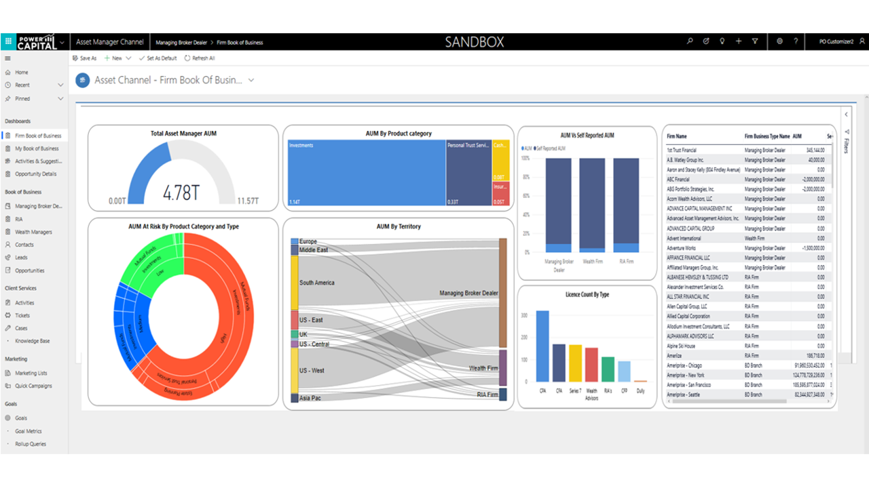869x488 pixels.
Task: Click the Refresh All circular arrow icon
Action: [187, 58]
